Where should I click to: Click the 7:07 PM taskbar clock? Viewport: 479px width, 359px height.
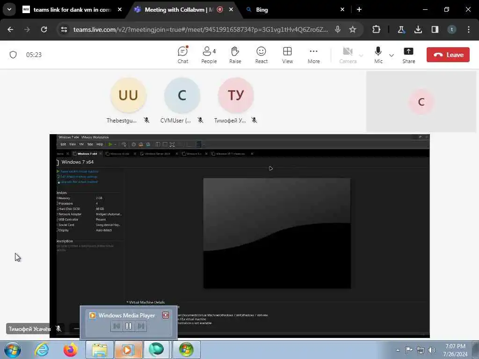point(455,350)
